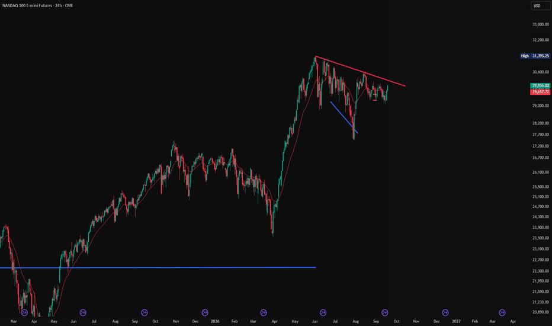Image resolution: width=552 pixels, height=326 pixels.
Task: Open the first purple event marker near Mar 2025
Action: point(24,312)
